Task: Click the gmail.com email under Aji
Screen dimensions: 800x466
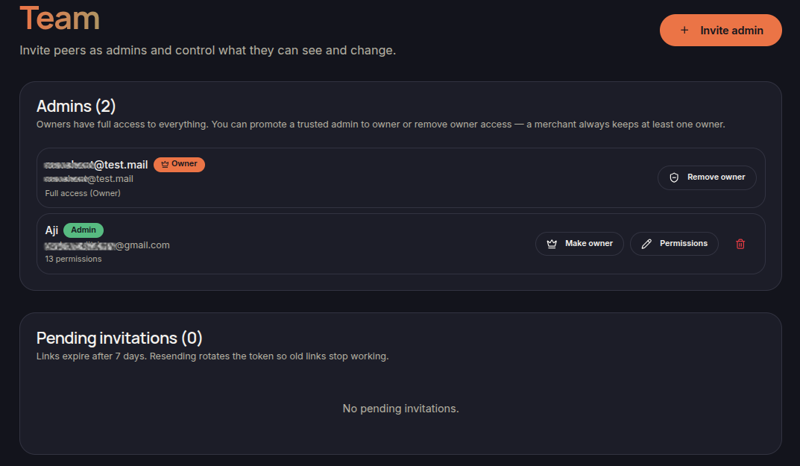Action: tap(107, 245)
